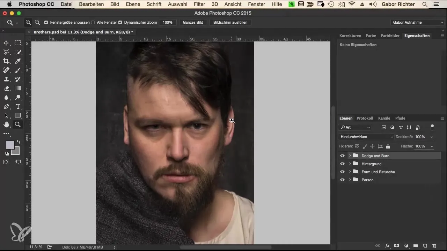The image size is (447, 251).
Task: Toggle Alle Fenster checkbox
Action: pyautogui.click(x=93, y=22)
